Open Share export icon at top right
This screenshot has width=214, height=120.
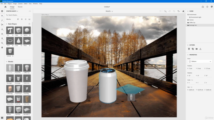point(203,7)
